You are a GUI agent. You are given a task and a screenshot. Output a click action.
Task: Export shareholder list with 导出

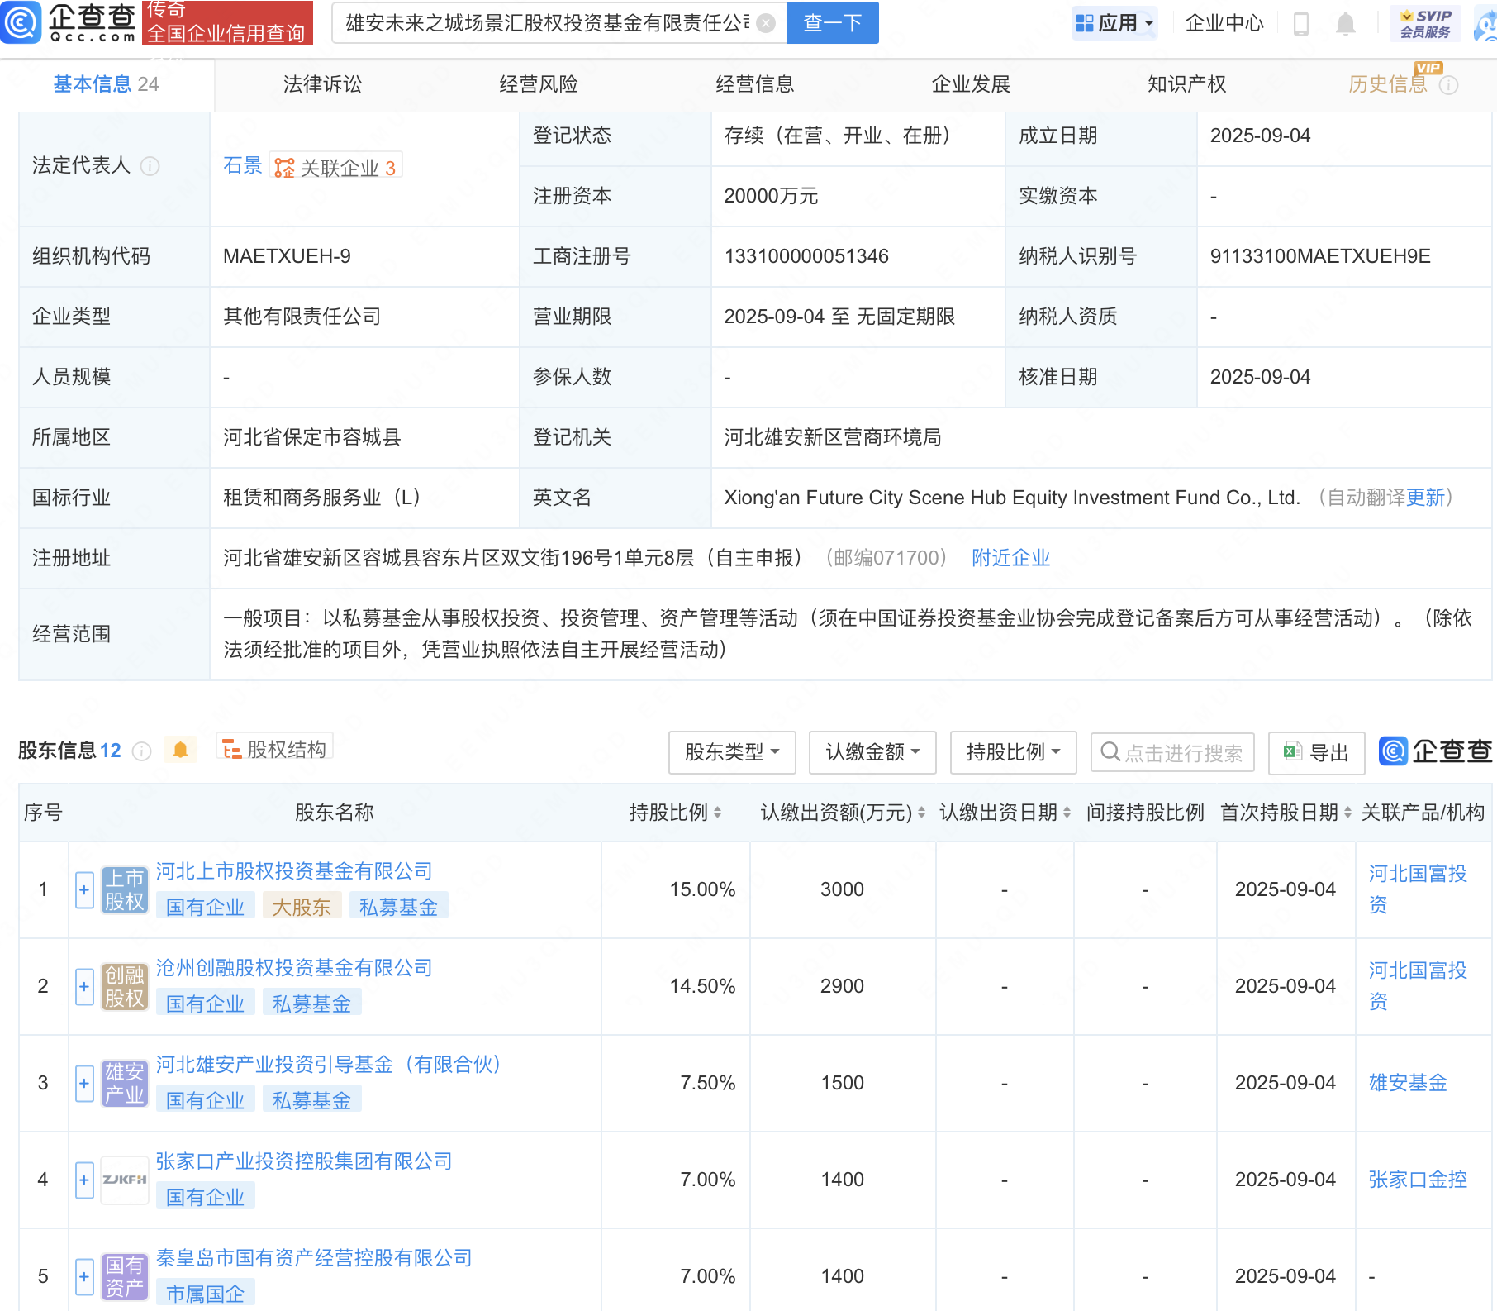click(1316, 752)
